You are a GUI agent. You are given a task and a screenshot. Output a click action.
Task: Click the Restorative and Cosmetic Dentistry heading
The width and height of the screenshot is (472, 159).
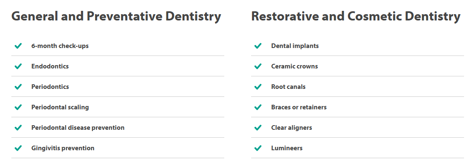click(x=356, y=16)
